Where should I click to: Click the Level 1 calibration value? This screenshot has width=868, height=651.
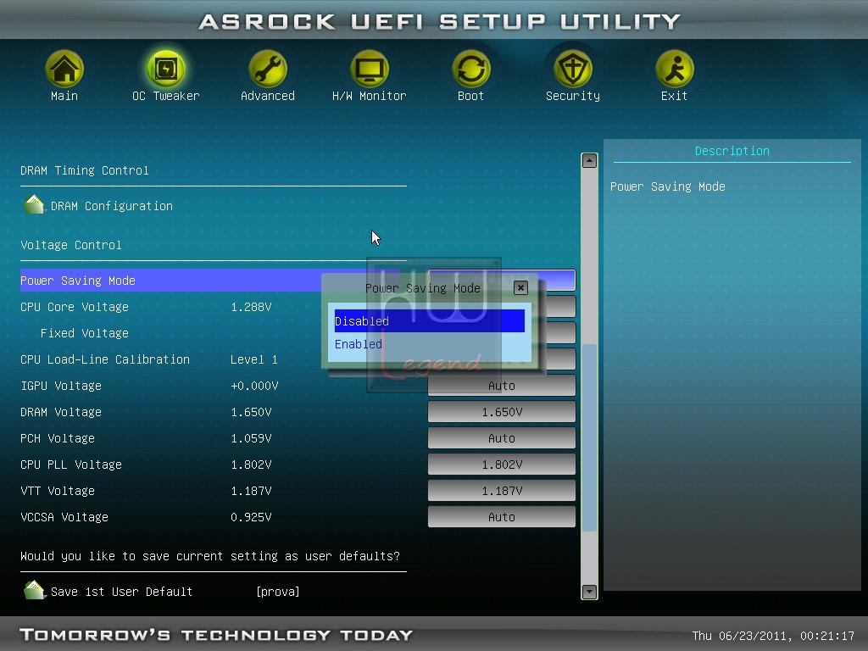click(x=254, y=359)
